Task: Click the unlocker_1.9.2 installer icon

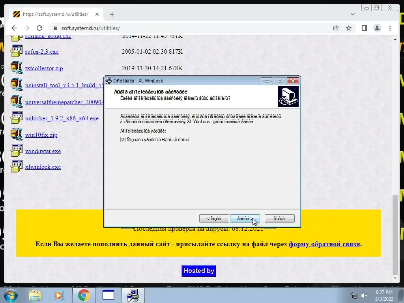Action: tap(17, 118)
